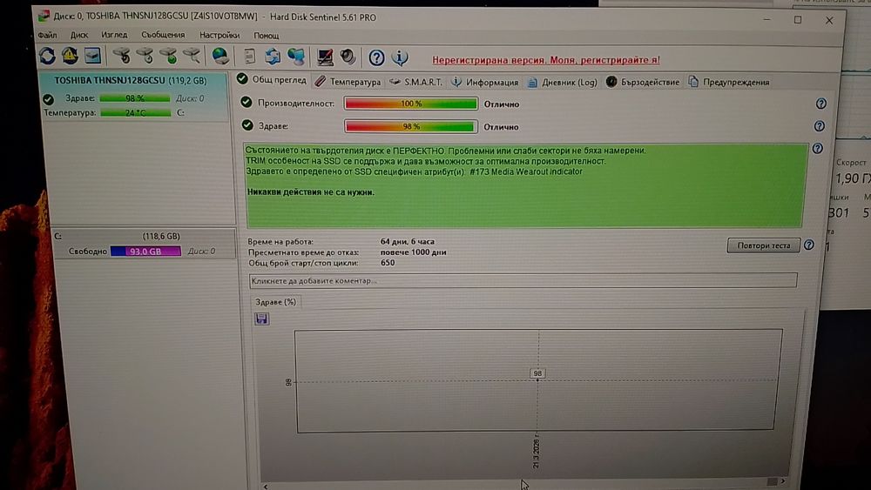Click the graph scrollbar left arrow
Image resolution: width=871 pixels, height=490 pixels.
(x=266, y=487)
